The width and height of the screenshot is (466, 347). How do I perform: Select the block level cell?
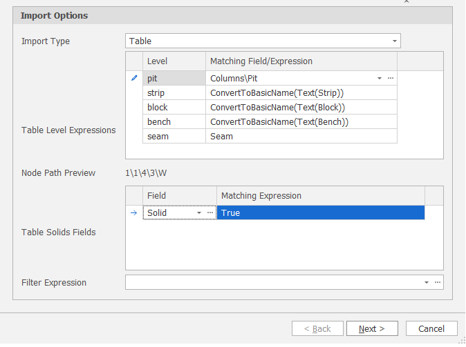point(174,107)
